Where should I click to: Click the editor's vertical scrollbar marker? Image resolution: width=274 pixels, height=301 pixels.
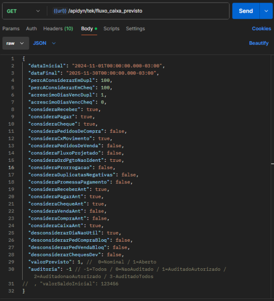coord(272,164)
